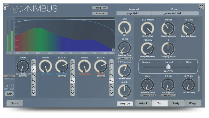Click the Width slider handle
Screen dimensions: 209x118
click(168, 67)
